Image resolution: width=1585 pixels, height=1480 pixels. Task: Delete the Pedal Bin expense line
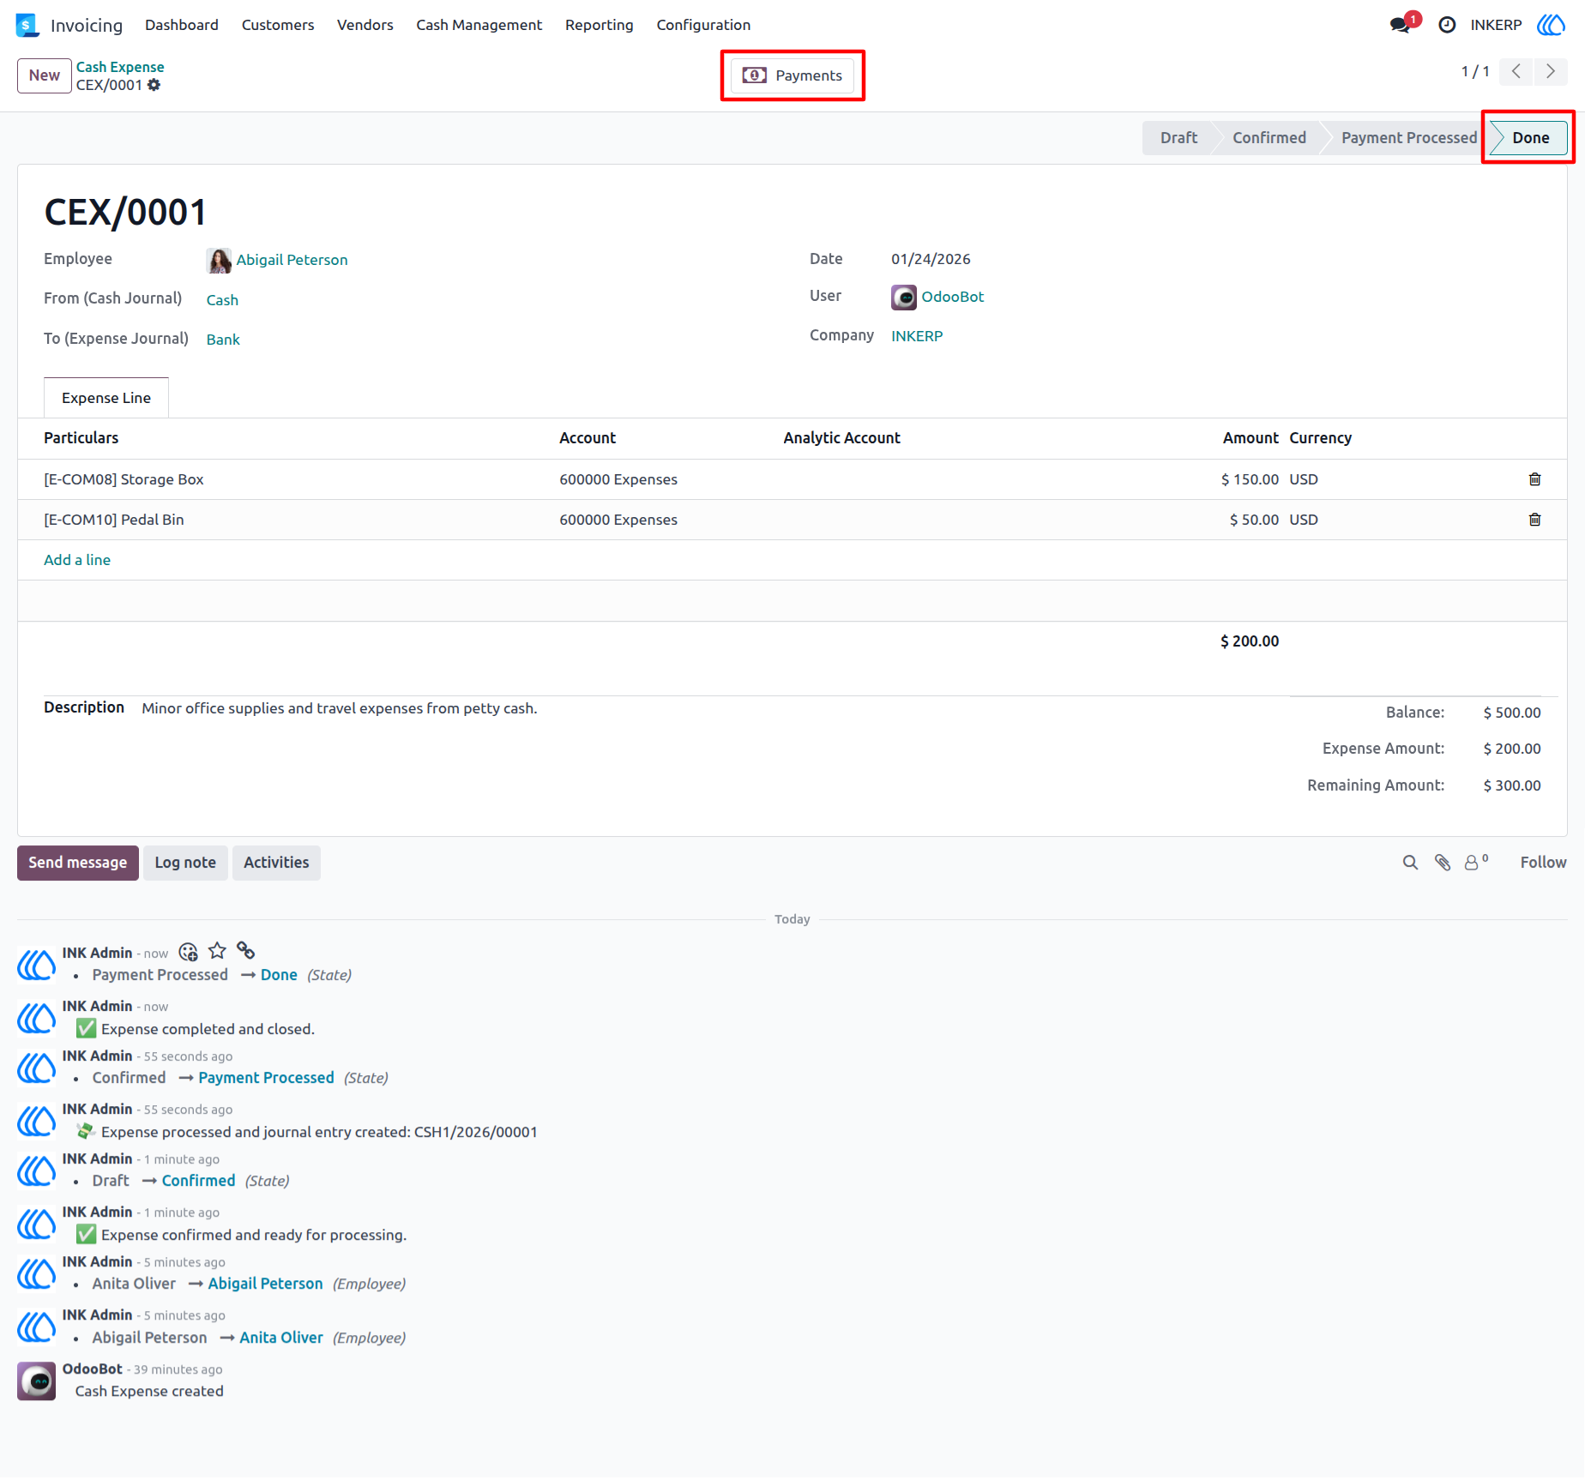point(1534,520)
